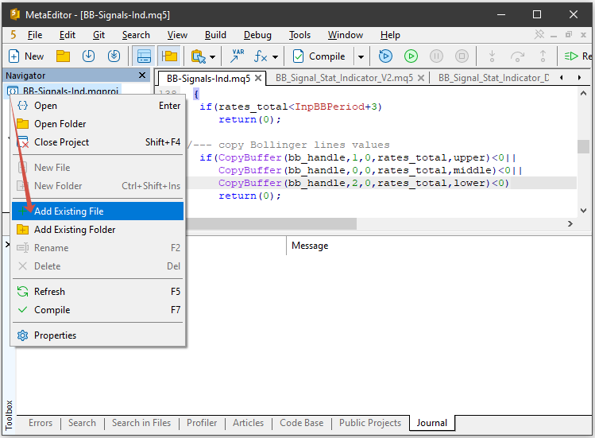Choose Refresh in the context menu
Viewport: 595px width, 438px height.
98,292
